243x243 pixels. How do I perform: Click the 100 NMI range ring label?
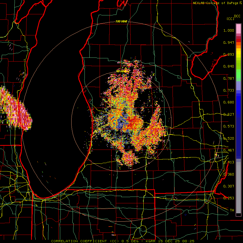pyautogui.click(x=121, y=21)
